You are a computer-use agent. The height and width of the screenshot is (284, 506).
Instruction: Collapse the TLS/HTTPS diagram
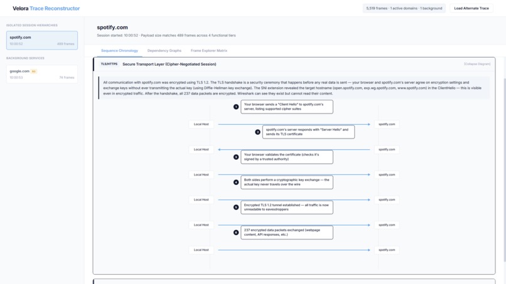tap(477, 64)
